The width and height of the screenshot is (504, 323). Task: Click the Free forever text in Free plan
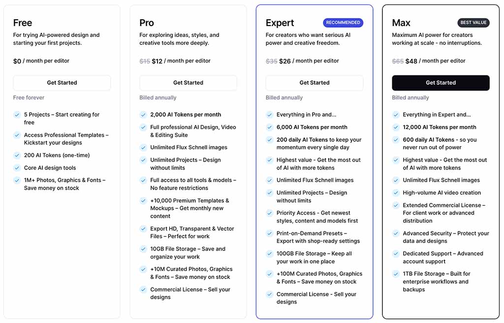pos(29,97)
